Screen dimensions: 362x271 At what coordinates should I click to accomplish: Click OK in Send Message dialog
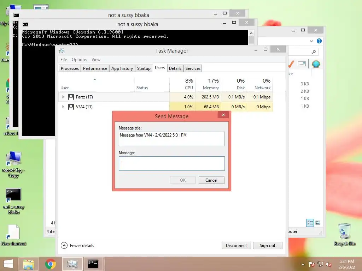coord(183,180)
